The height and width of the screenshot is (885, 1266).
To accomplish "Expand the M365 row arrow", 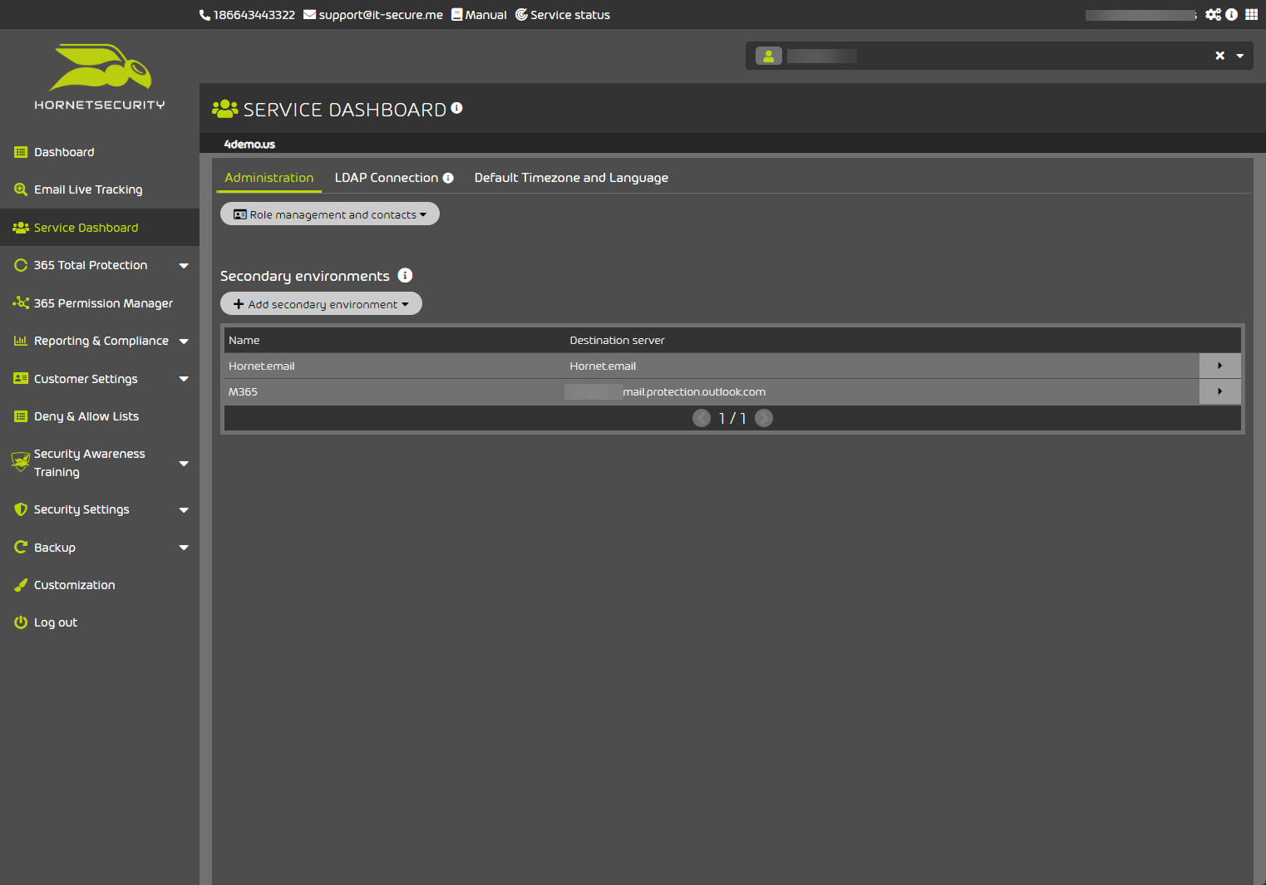I will pos(1219,391).
